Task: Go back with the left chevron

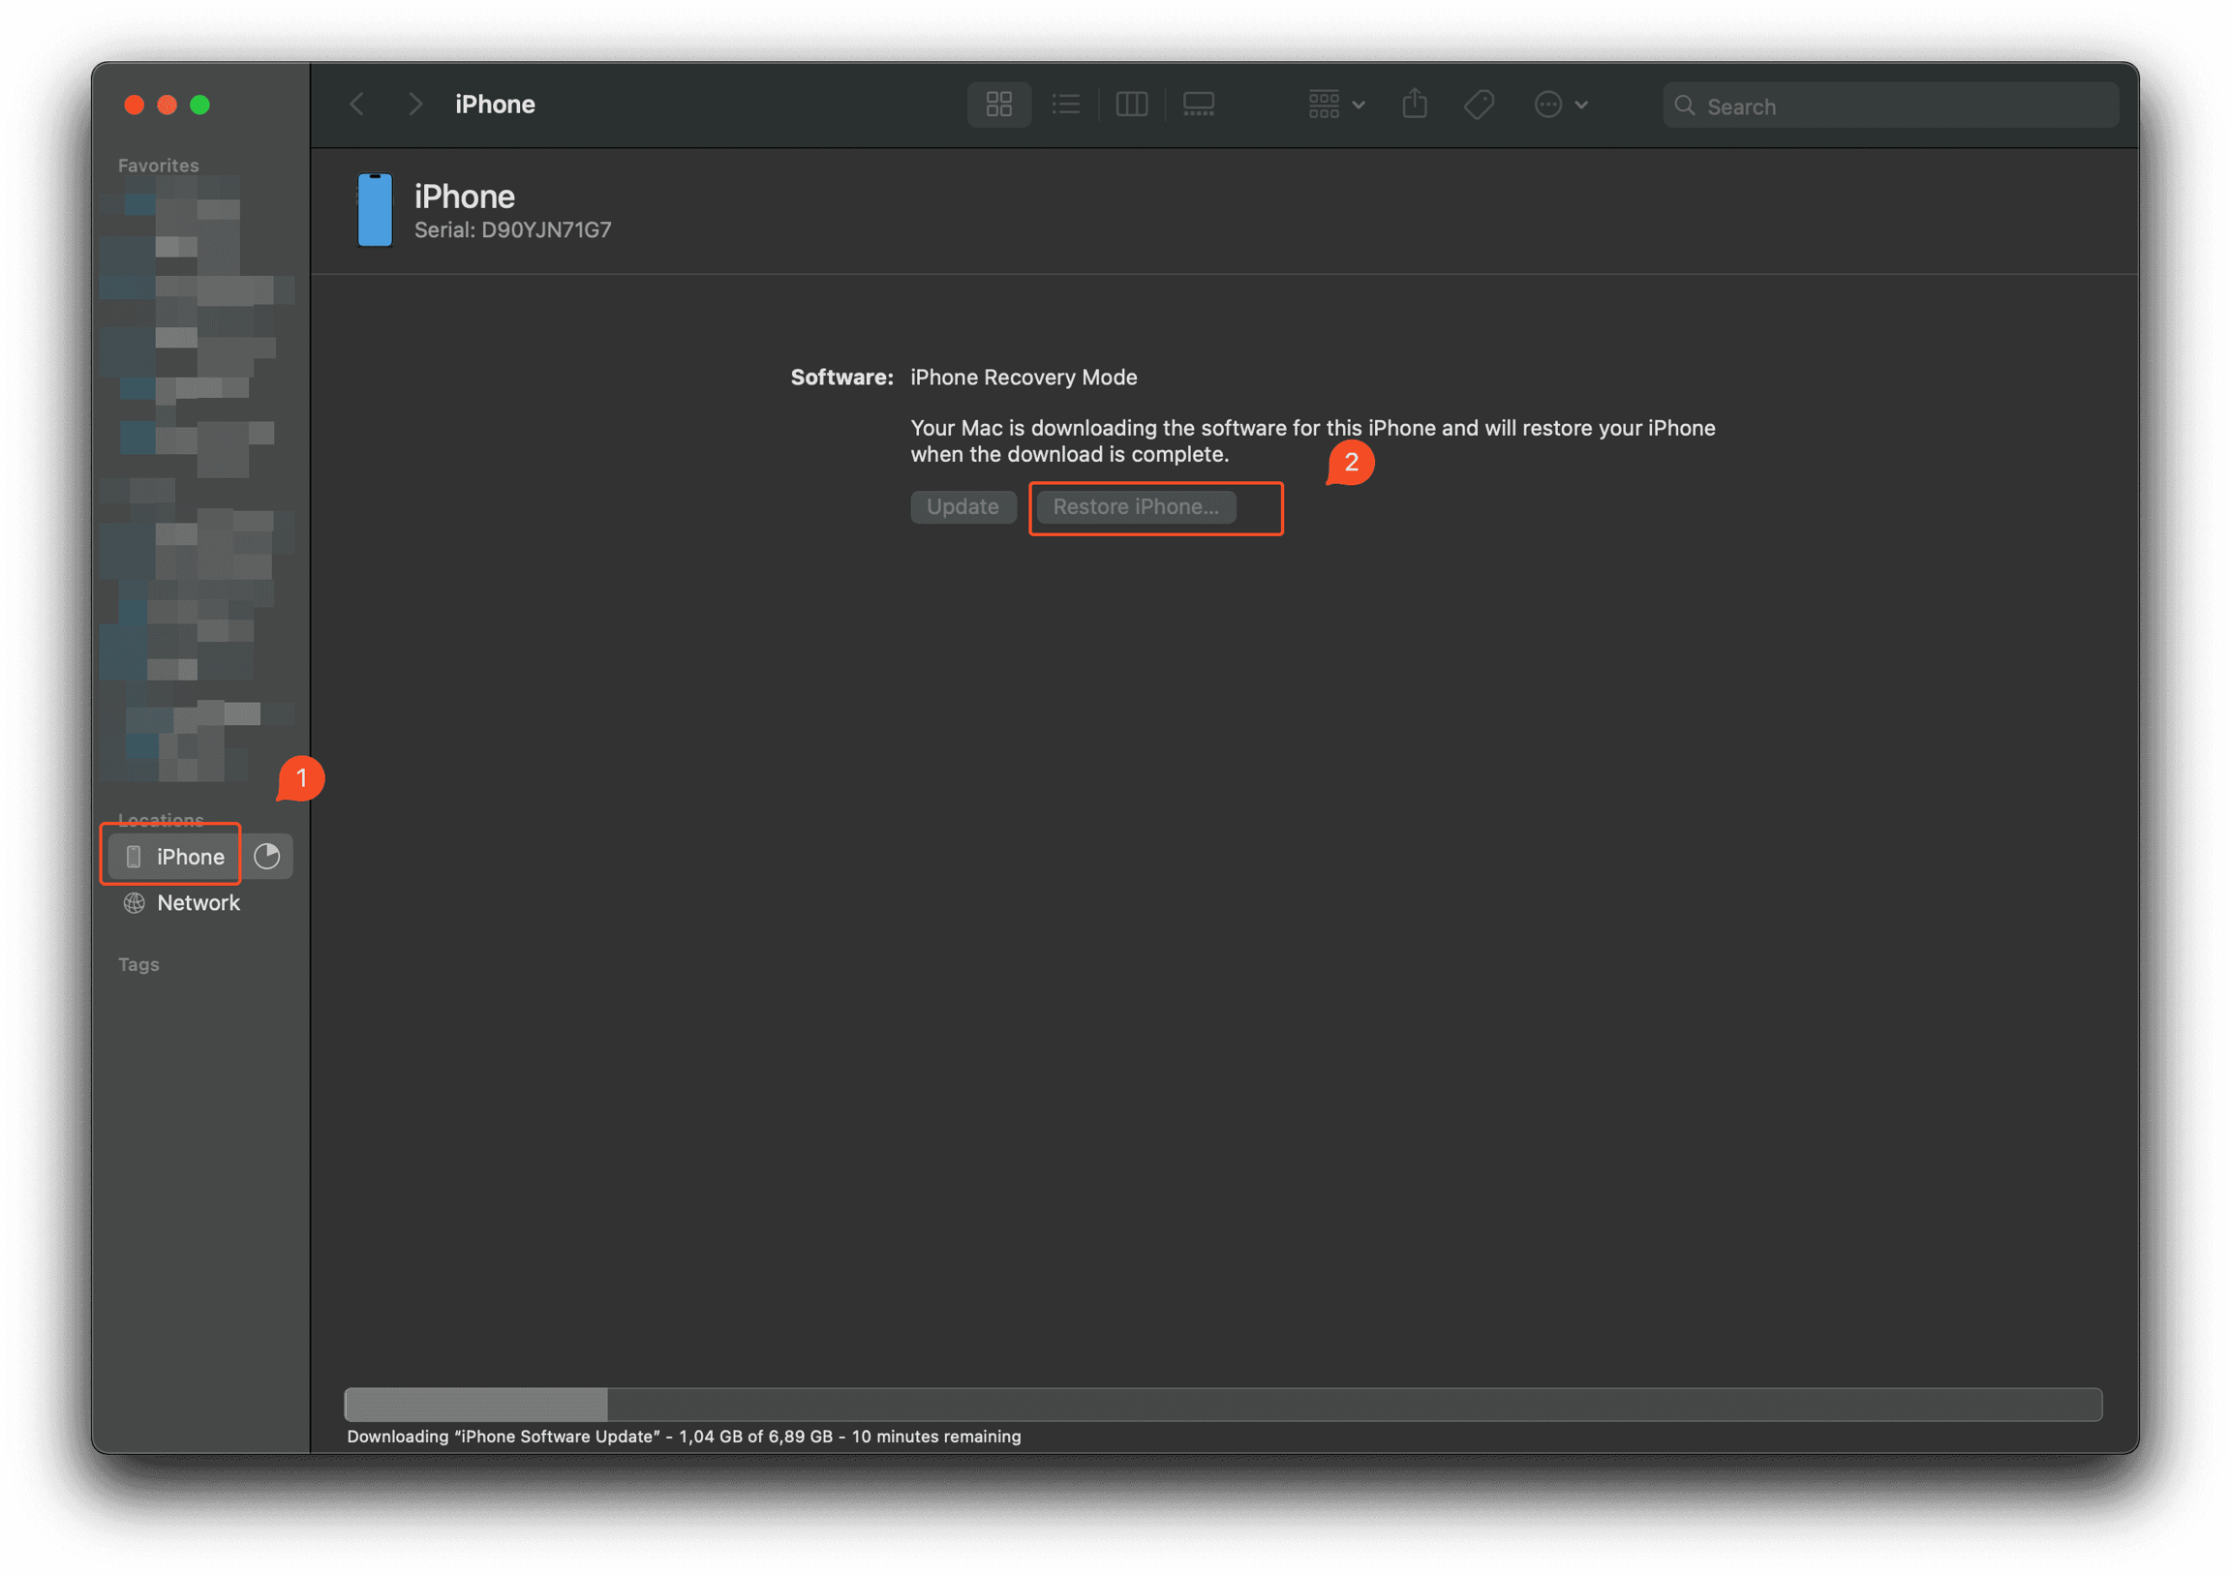Action: (357, 104)
